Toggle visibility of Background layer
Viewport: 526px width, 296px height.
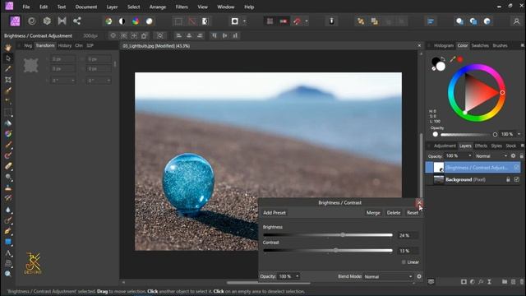[x=517, y=179]
